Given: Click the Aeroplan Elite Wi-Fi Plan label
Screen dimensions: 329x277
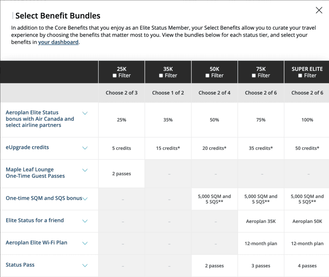Looking at the screenshot, I should tap(36, 243).
